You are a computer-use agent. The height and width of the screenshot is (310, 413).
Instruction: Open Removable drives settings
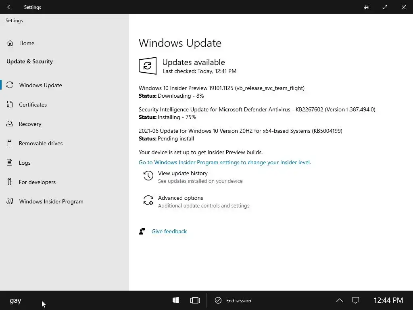(41, 143)
